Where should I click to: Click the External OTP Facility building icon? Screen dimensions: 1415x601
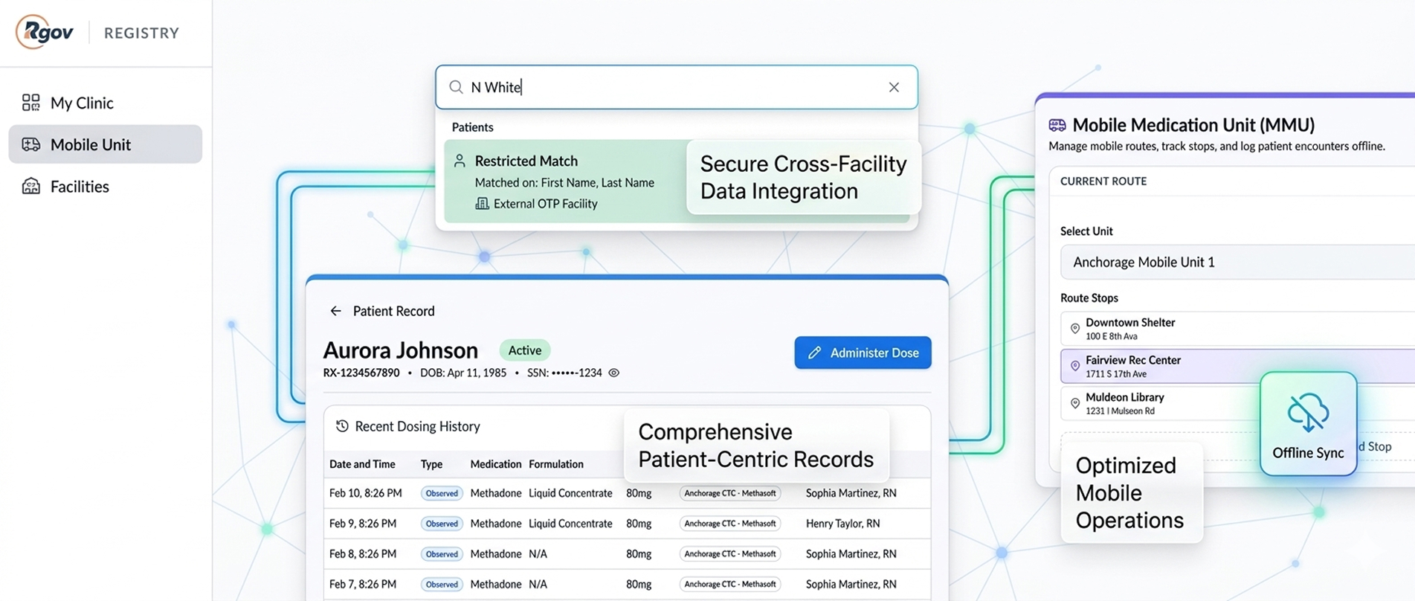pyautogui.click(x=482, y=203)
